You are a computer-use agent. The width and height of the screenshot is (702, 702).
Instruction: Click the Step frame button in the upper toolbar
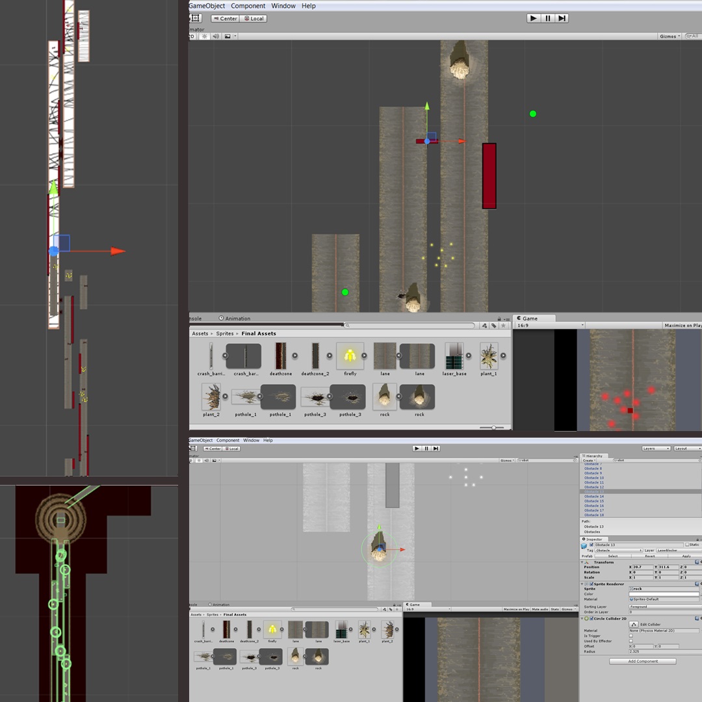[x=562, y=18]
